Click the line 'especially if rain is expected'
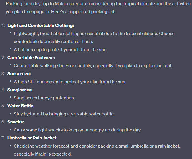Screen dimensions: 192x159 pyautogui.click(x=42, y=154)
